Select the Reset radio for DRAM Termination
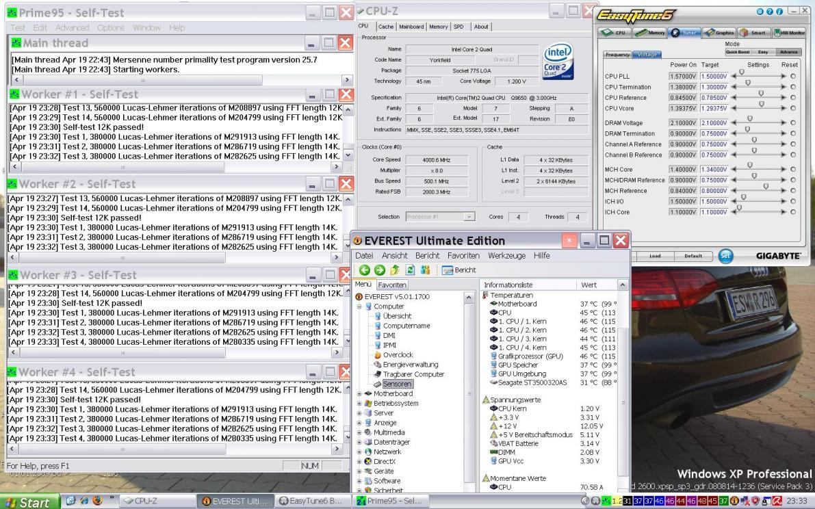The width and height of the screenshot is (815, 509). (793, 133)
